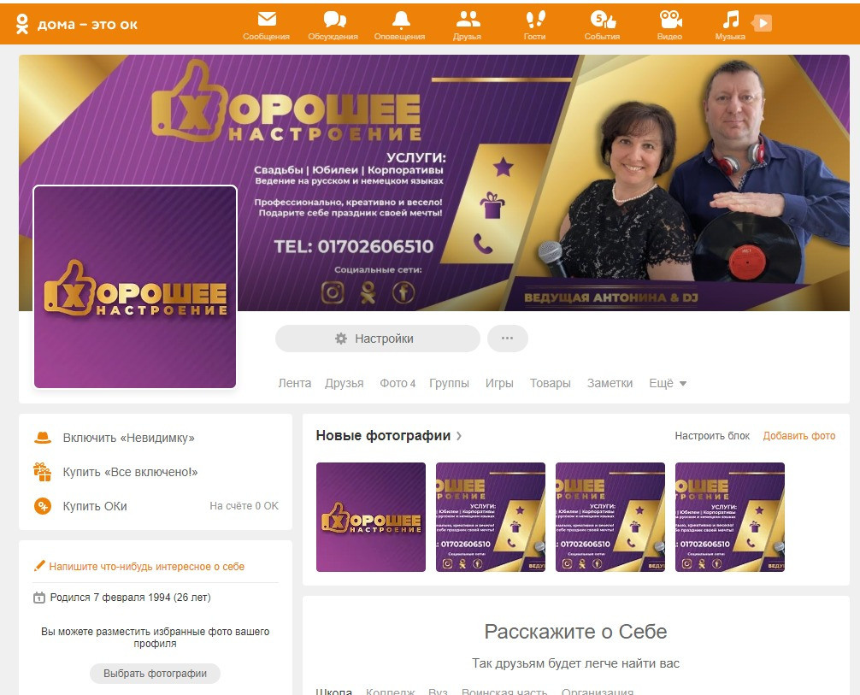Click the Odnoklassniki logo icon
This screenshot has height=695, width=860.
point(22,24)
